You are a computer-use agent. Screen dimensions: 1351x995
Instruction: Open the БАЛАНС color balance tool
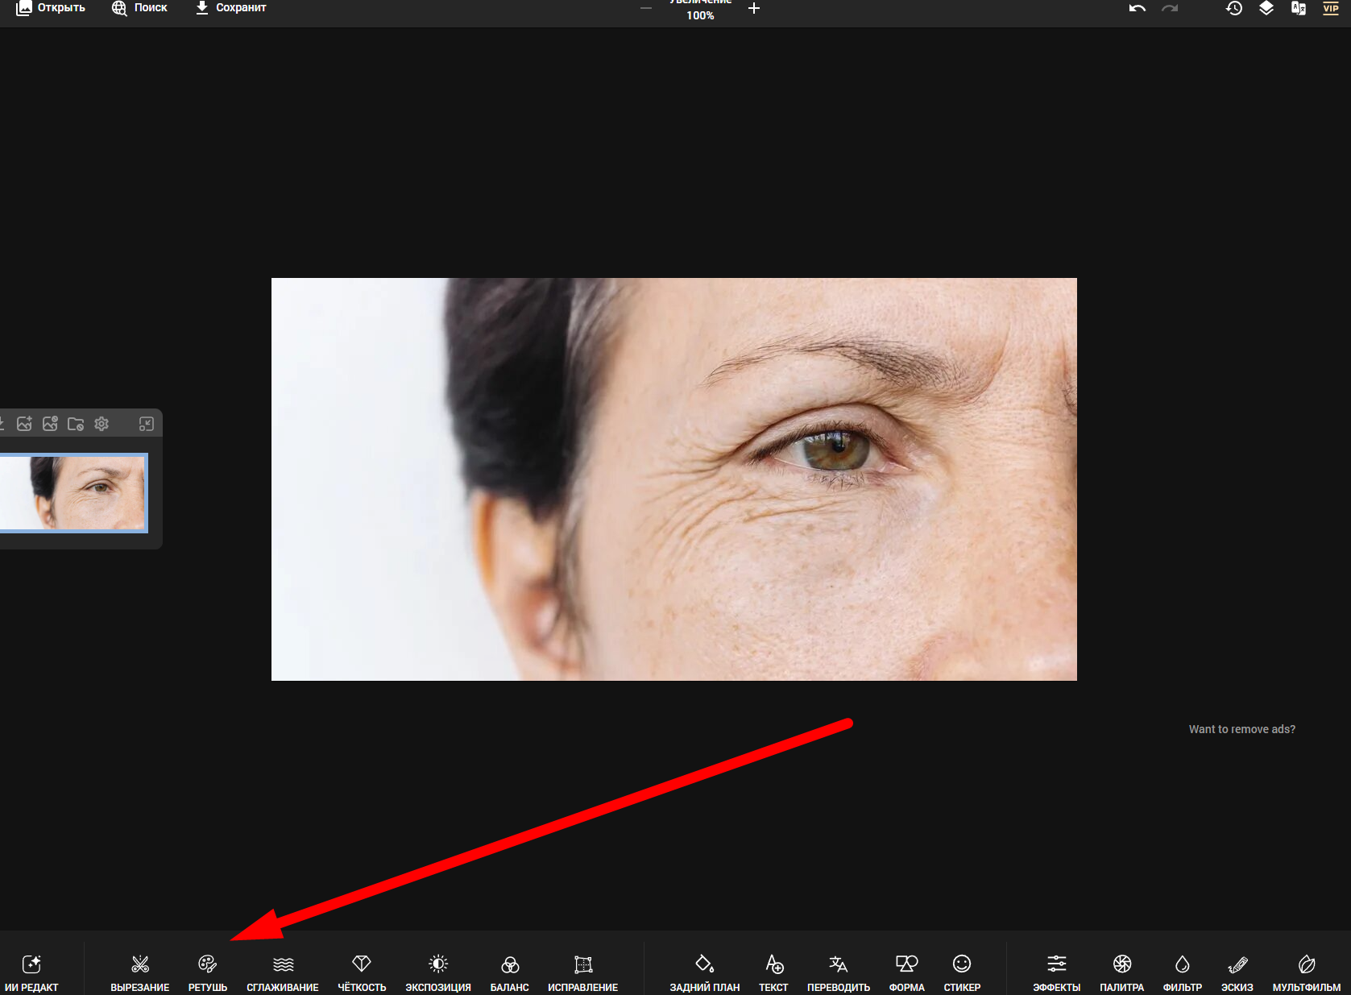tap(510, 972)
